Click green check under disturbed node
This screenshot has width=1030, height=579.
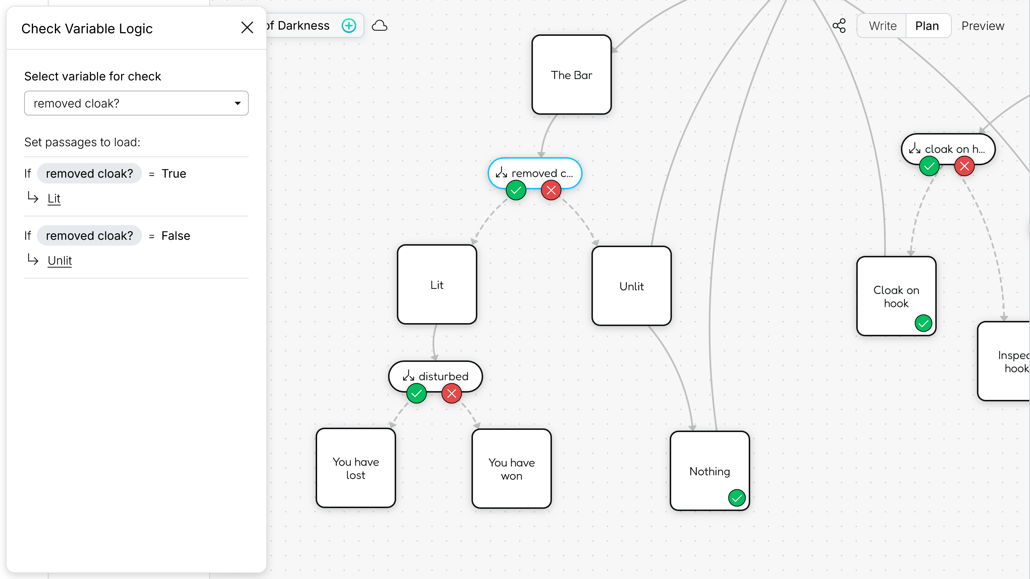(416, 394)
